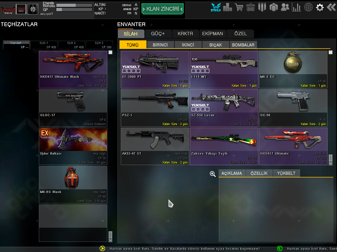The width and height of the screenshot is (337, 252).
Task: Select the Standart loadout slot
Action: point(16,45)
